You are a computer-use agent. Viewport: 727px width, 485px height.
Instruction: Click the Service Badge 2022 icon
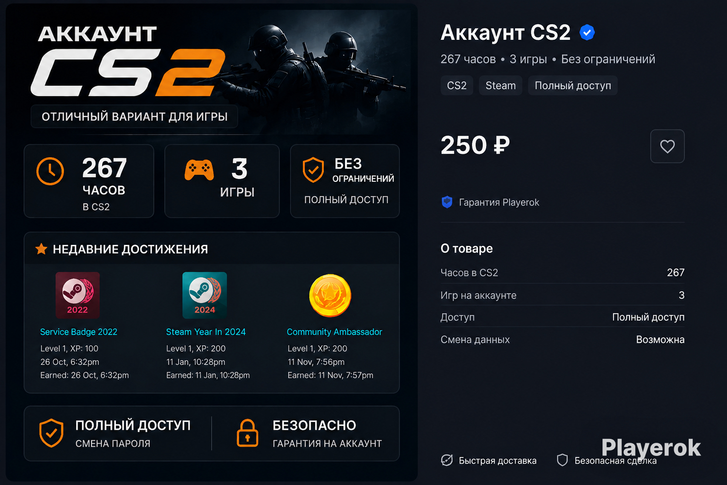tap(78, 295)
